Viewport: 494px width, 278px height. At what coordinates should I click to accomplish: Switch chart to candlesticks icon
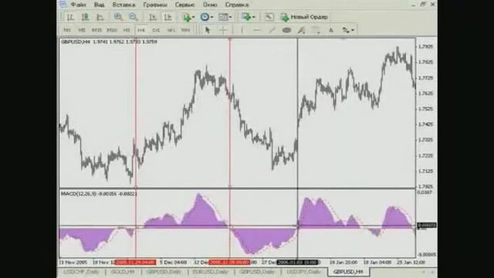pyautogui.click(x=85, y=17)
